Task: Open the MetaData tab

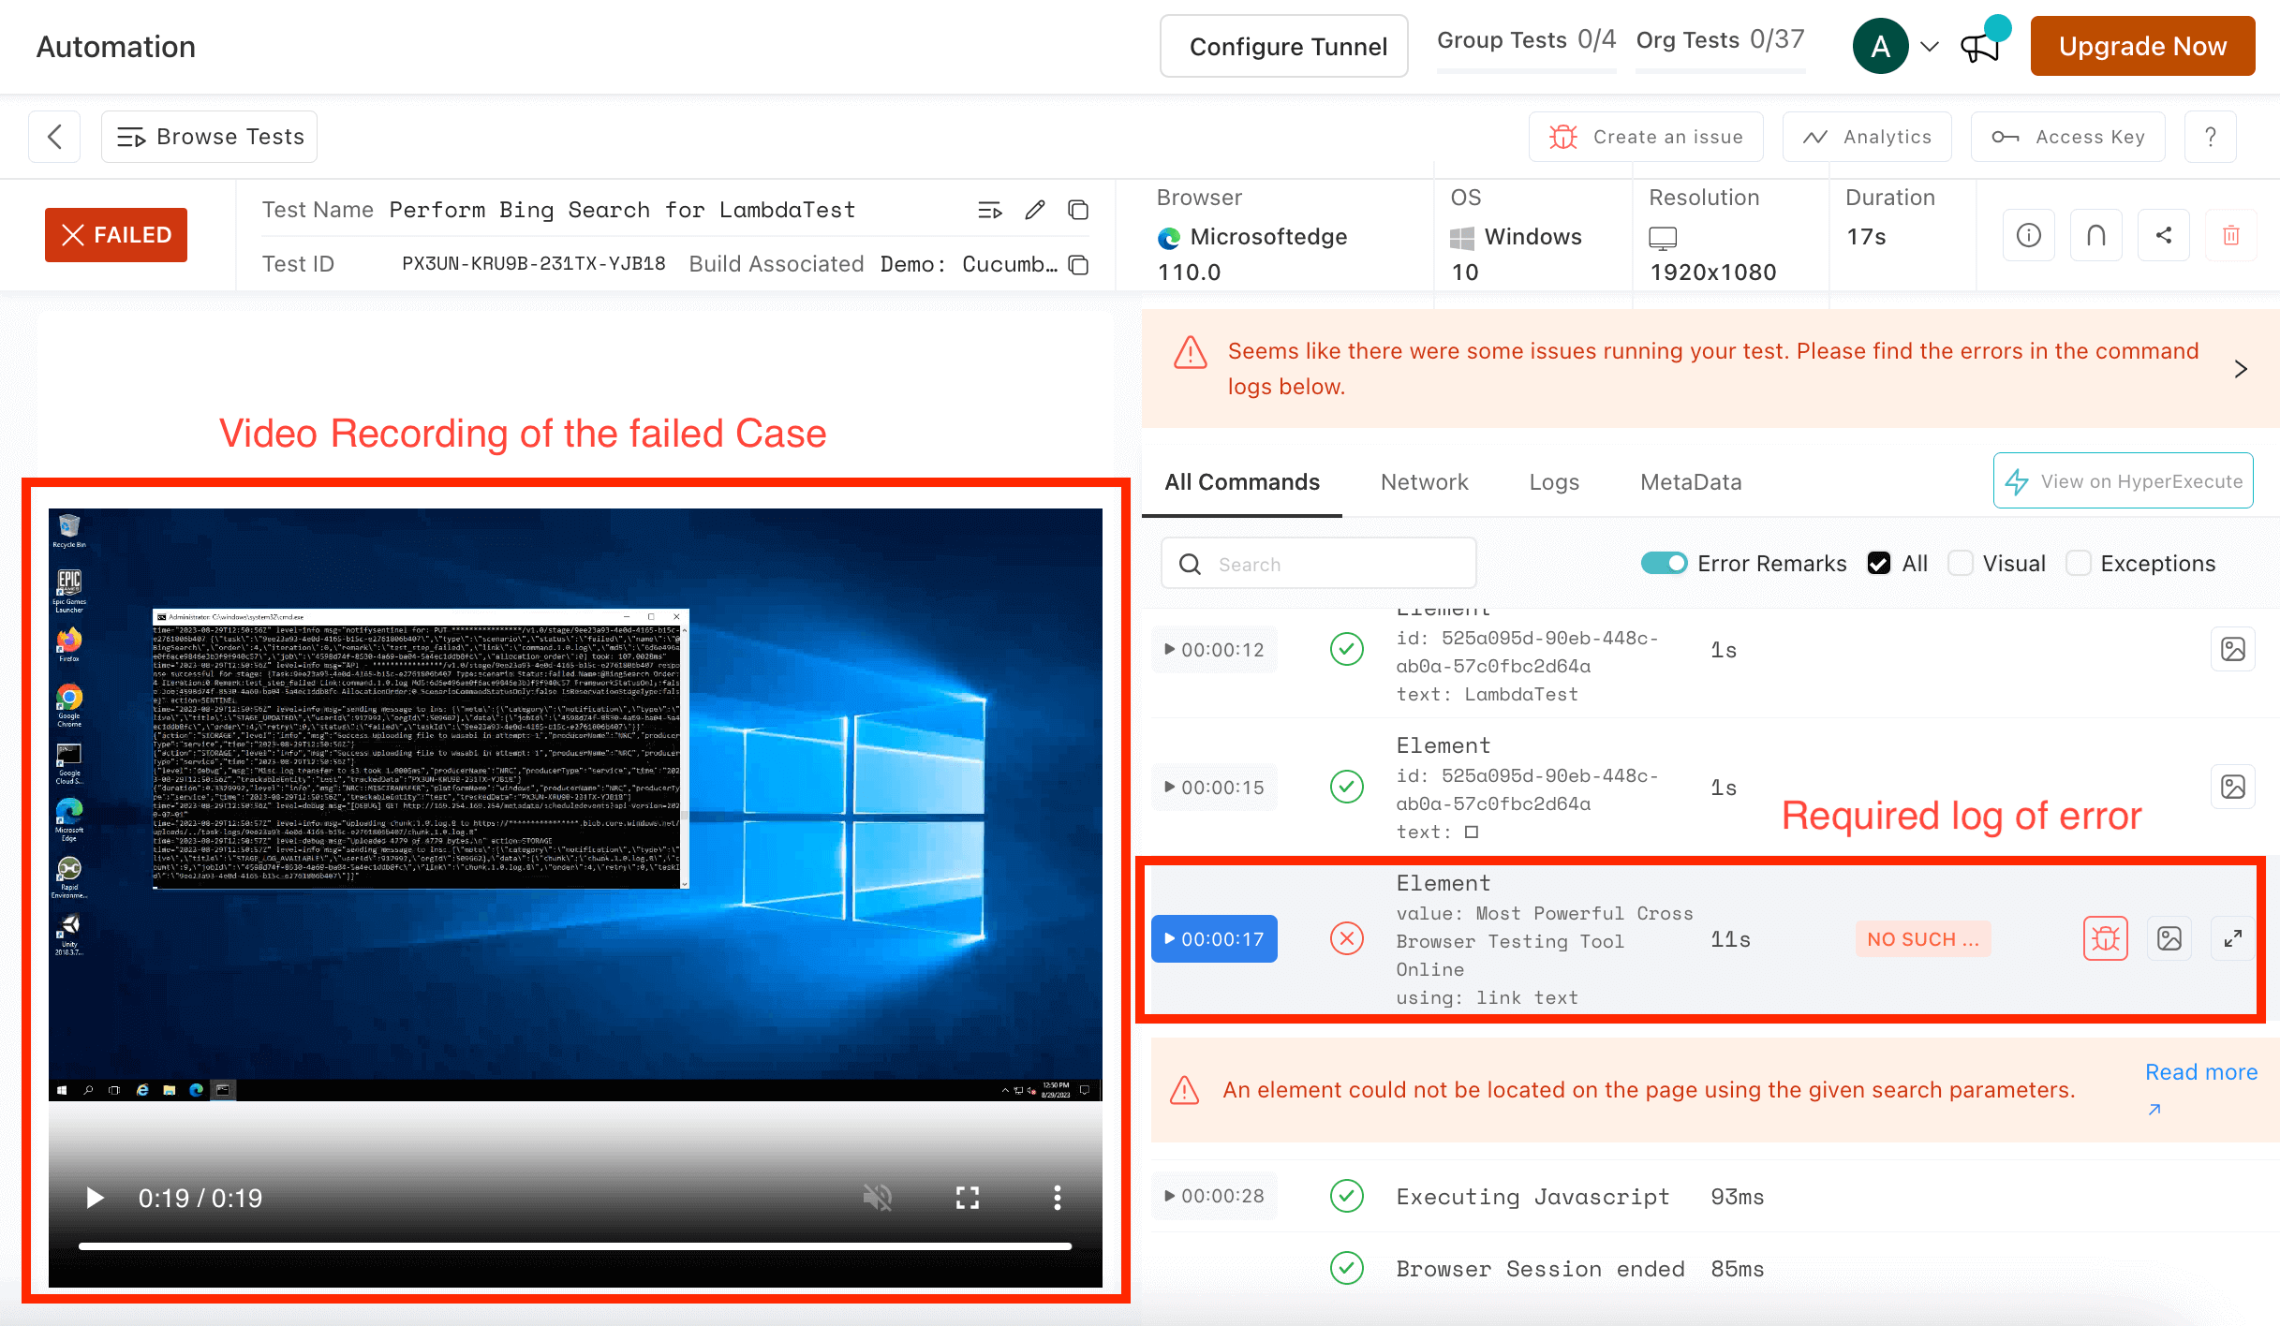Action: pyautogui.click(x=1690, y=482)
